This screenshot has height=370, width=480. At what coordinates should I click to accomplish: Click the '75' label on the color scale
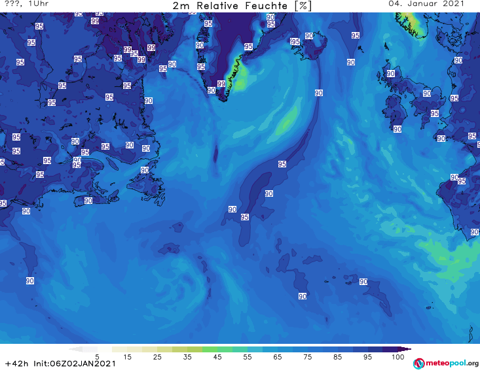click(308, 357)
